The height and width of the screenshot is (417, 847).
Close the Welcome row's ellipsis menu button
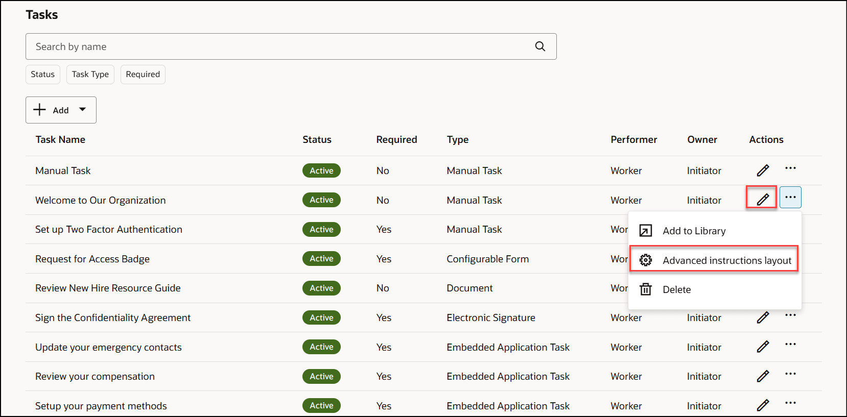point(790,198)
